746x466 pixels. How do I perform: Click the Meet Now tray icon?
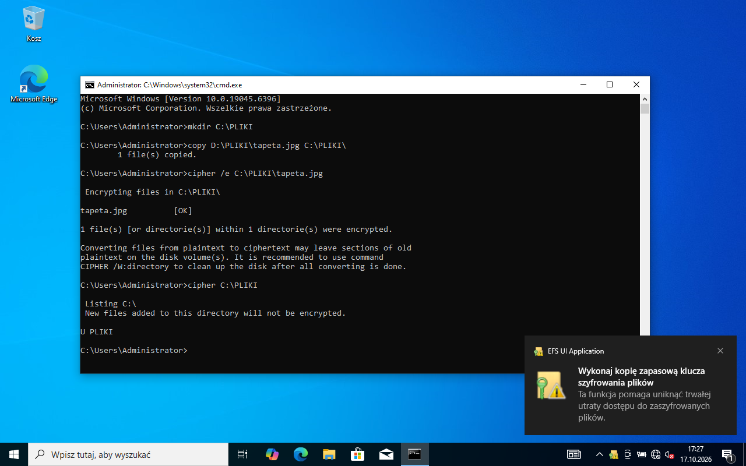click(x=628, y=454)
